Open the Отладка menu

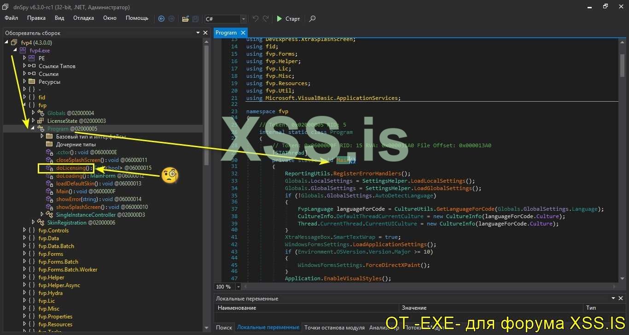(83, 18)
